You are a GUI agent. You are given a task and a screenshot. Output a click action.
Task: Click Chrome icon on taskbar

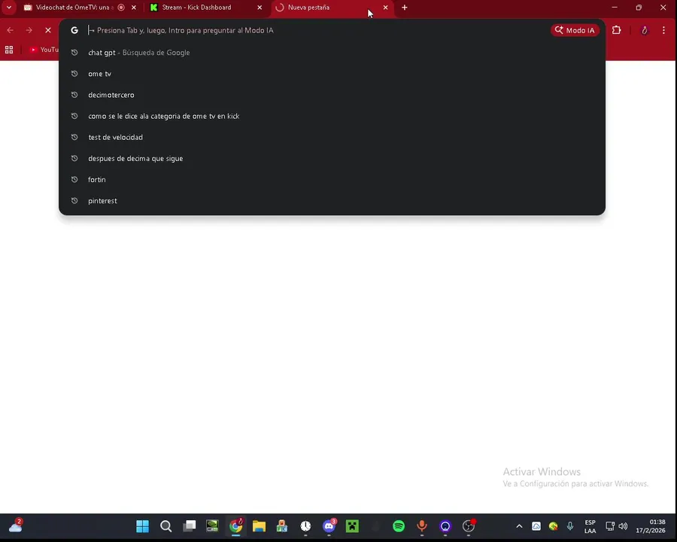tap(235, 526)
